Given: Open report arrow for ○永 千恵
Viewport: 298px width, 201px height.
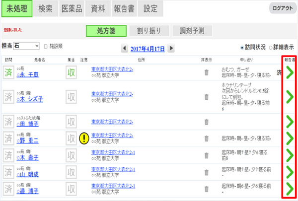Looking at the screenshot, I should [289, 72].
